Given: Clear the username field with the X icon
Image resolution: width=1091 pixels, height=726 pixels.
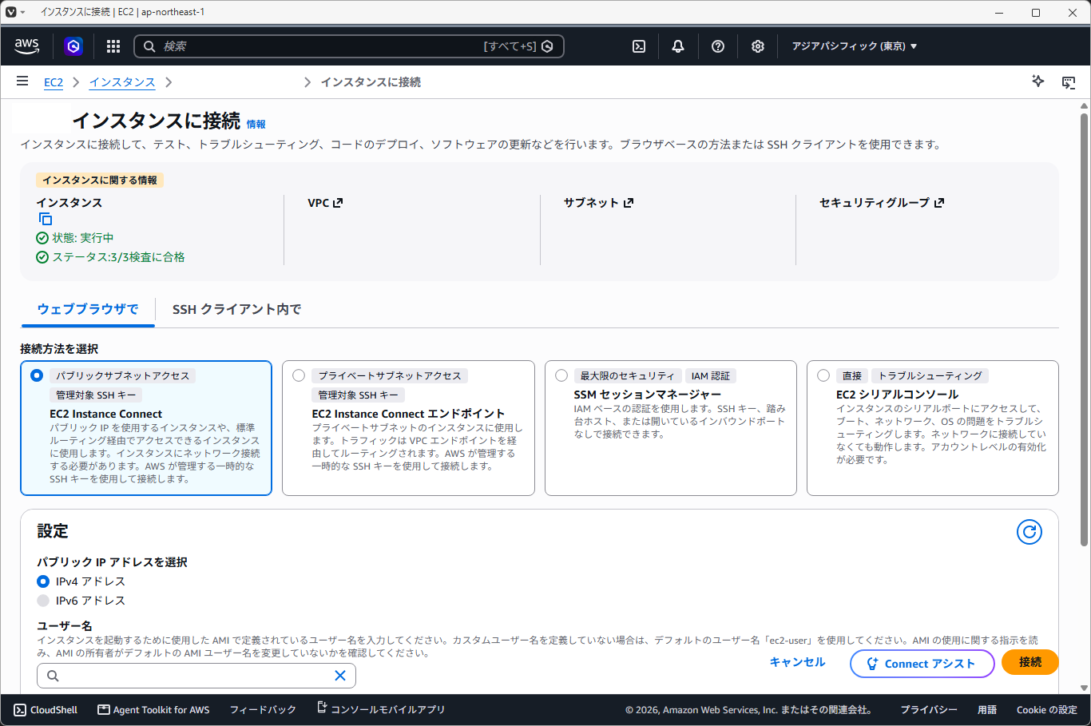Looking at the screenshot, I should (x=340, y=676).
